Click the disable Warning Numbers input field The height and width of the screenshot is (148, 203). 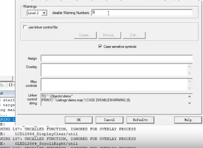(142, 13)
